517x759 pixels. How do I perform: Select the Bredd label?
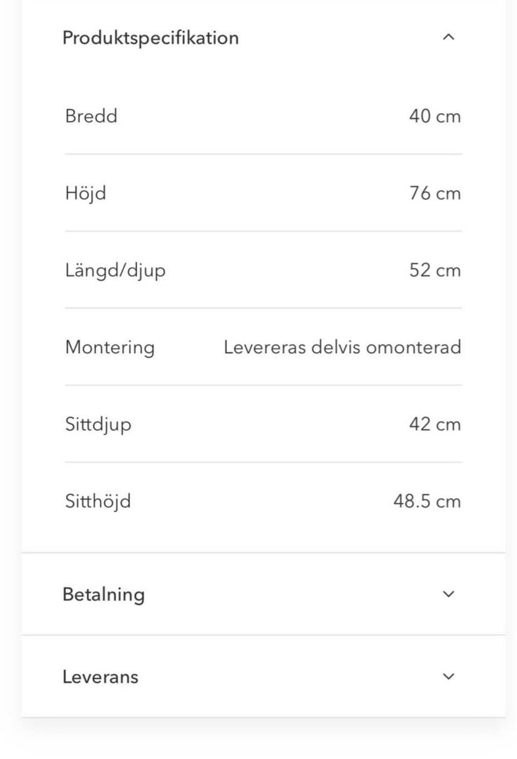click(91, 116)
